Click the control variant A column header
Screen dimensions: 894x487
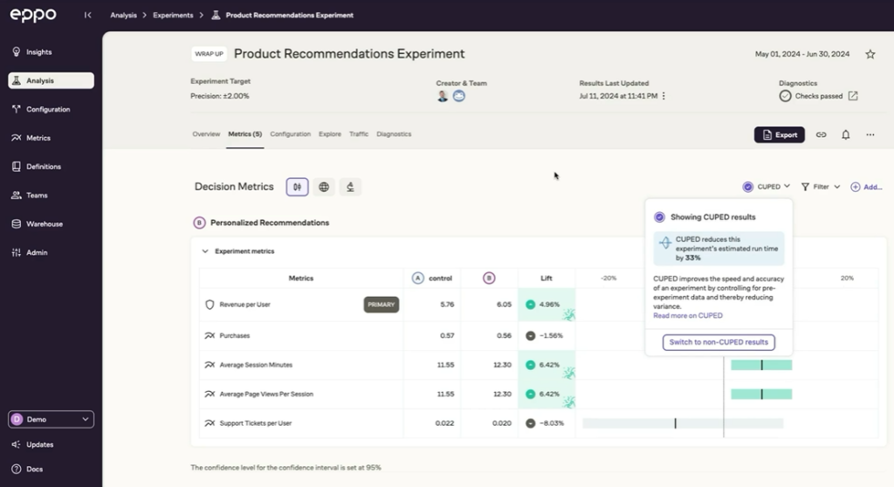[432, 278]
